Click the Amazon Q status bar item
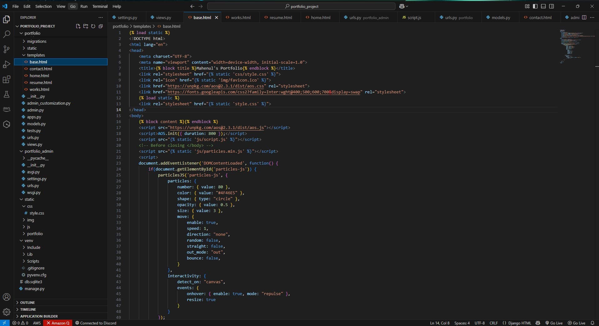The width and height of the screenshot is (599, 326). (x=58, y=323)
